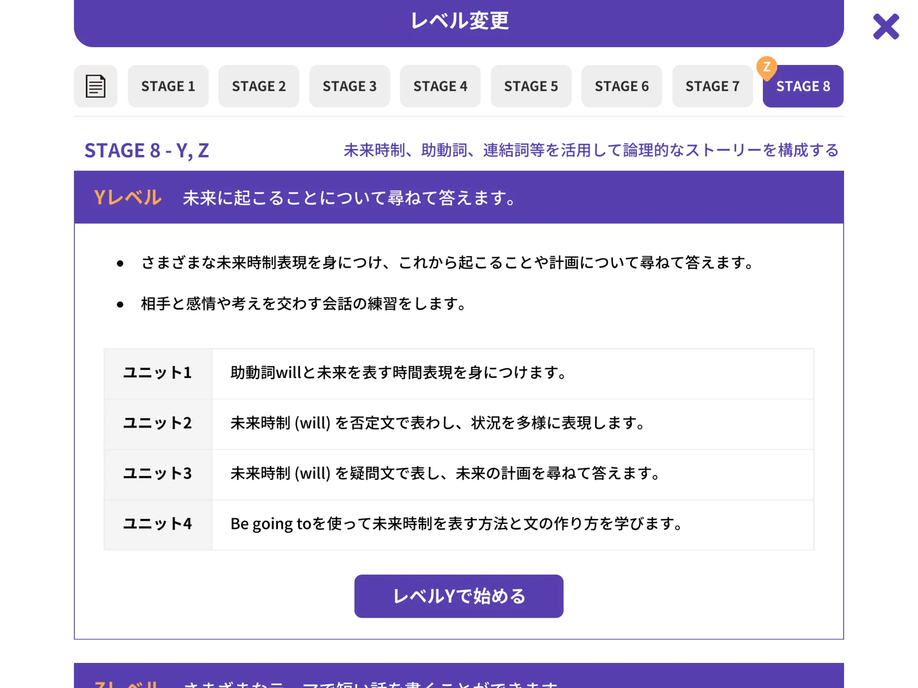Open STAGE 7 tab
Screen dimensions: 918x688
(x=712, y=86)
